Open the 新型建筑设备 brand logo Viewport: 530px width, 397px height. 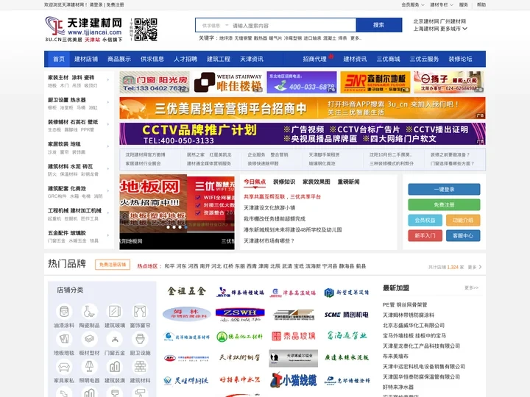pyautogui.click(x=347, y=293)
